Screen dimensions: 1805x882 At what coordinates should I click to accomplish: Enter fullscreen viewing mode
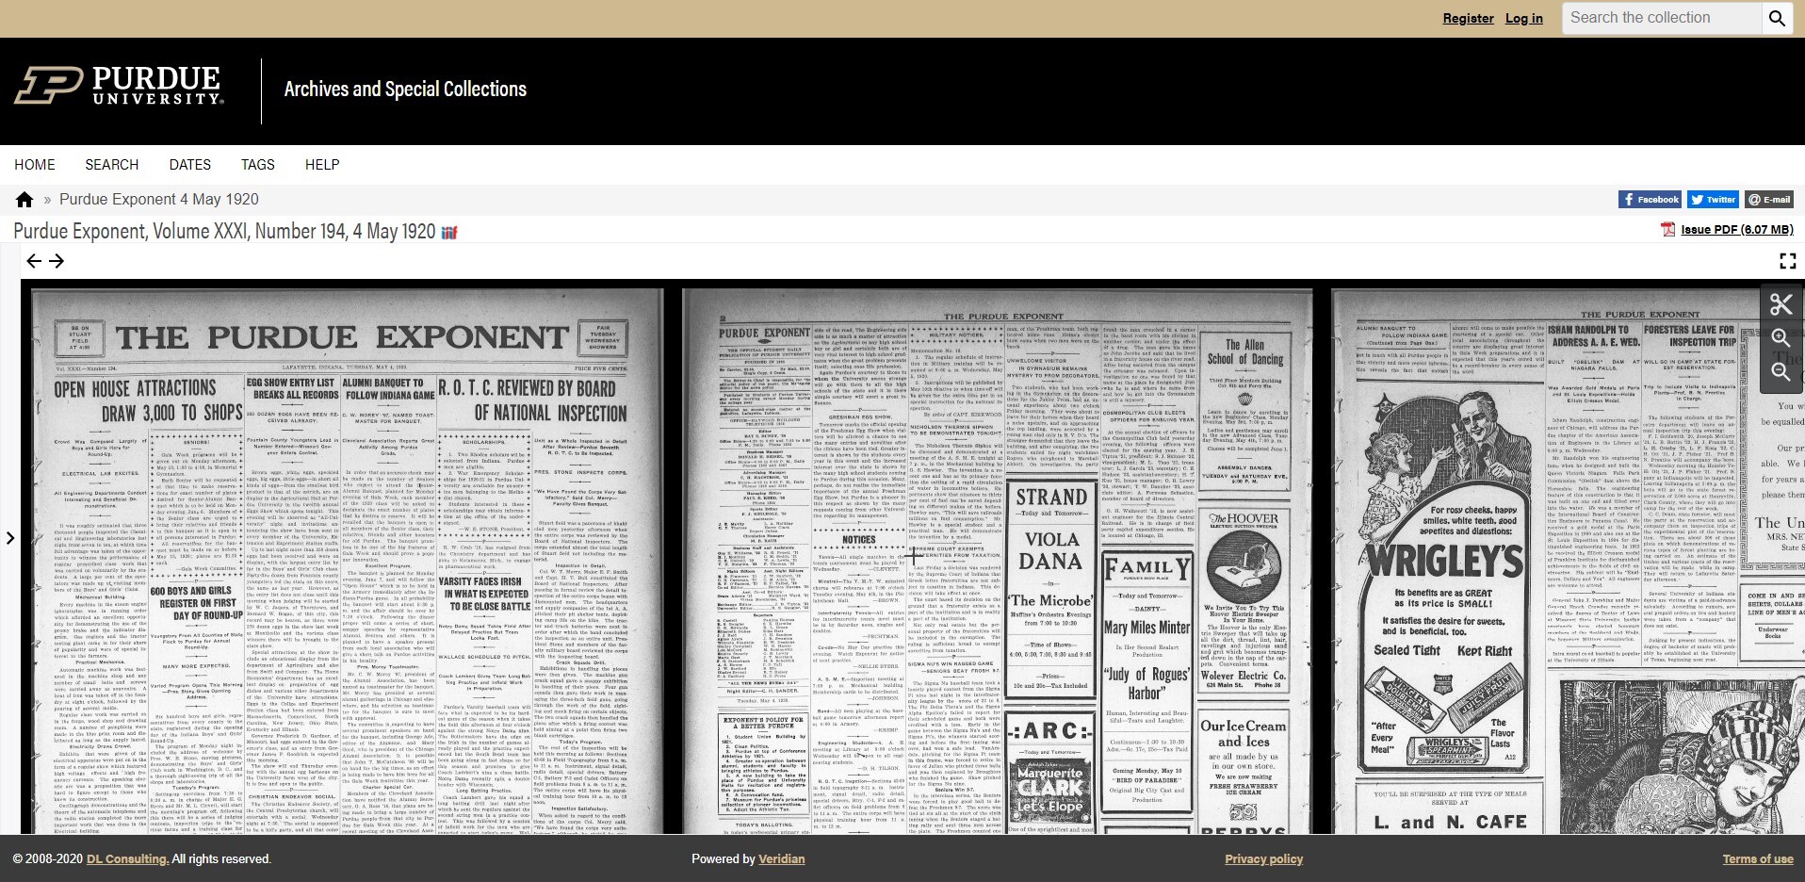[x=1787, y=261]
